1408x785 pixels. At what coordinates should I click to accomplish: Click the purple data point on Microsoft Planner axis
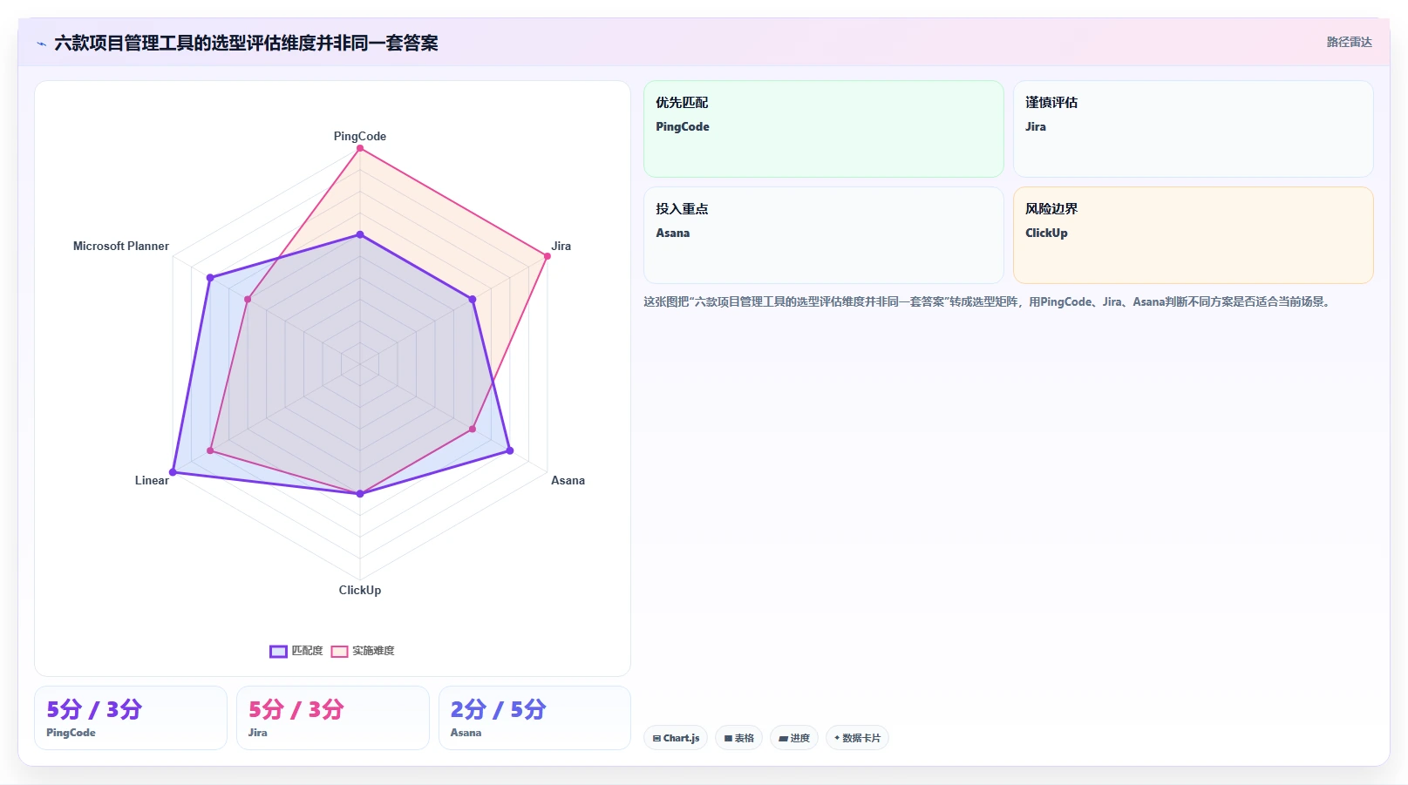tap(210, 278)
